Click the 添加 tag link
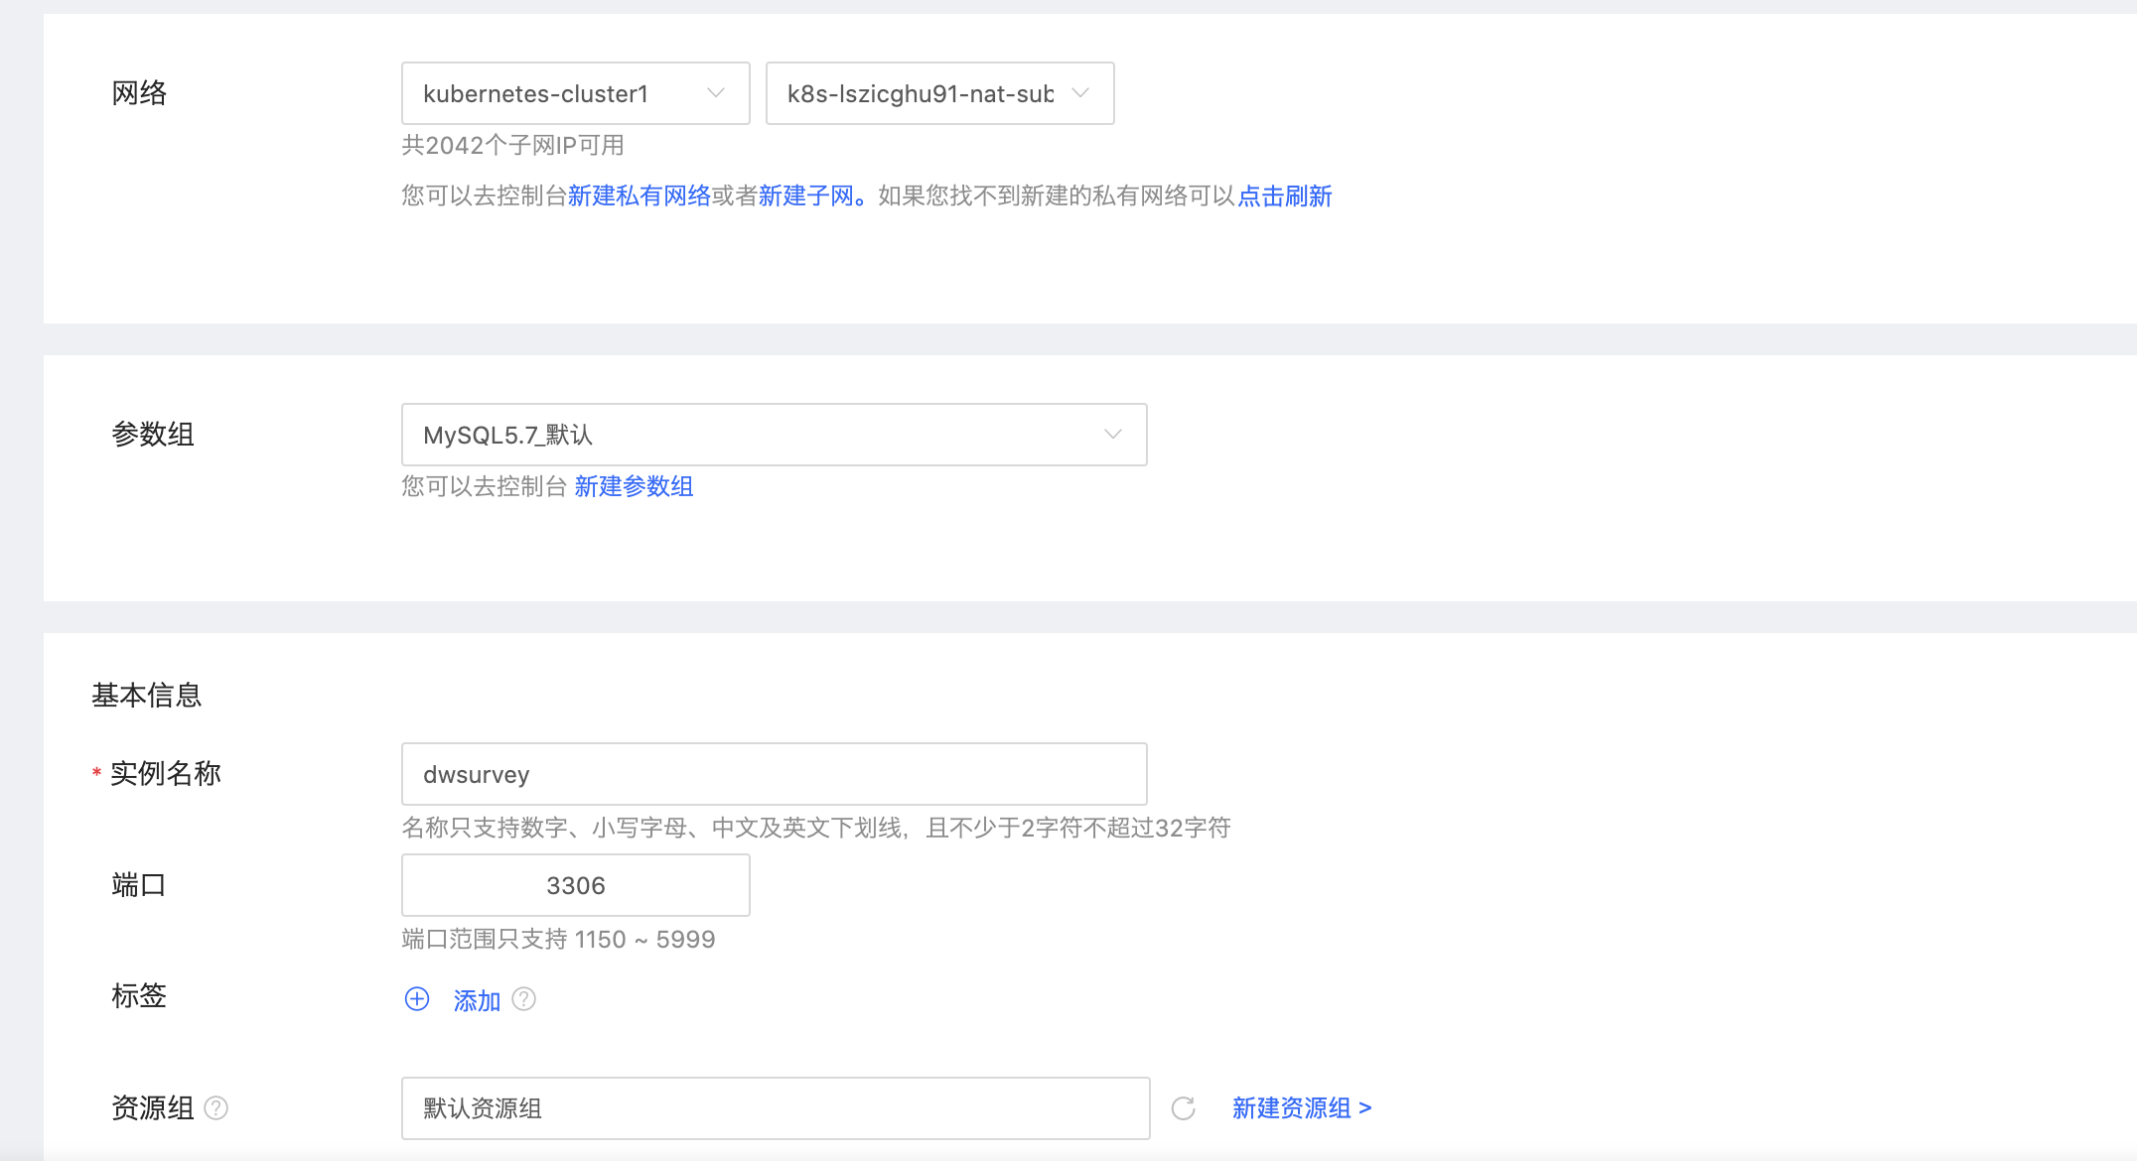 coord(477,1000)
